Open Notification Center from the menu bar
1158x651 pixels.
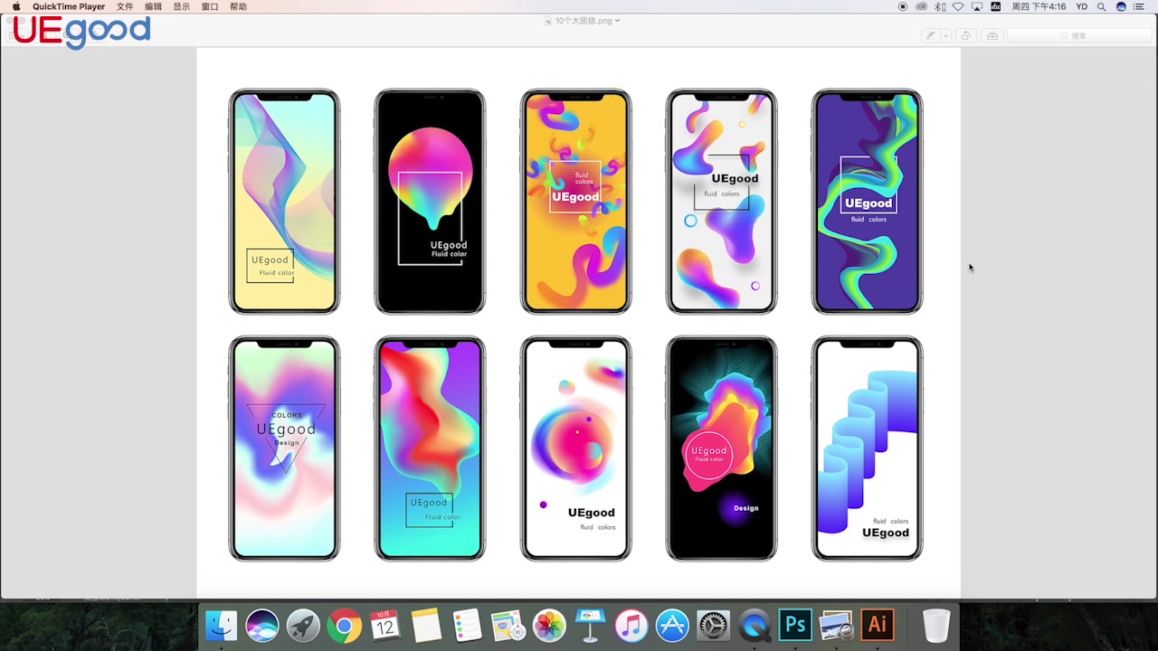click(x=1139, y=7)
